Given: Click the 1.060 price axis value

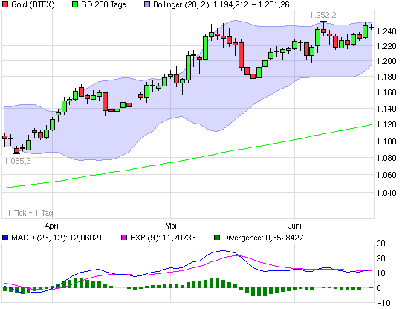Looking at the screenshot, I should pos(386,175).
